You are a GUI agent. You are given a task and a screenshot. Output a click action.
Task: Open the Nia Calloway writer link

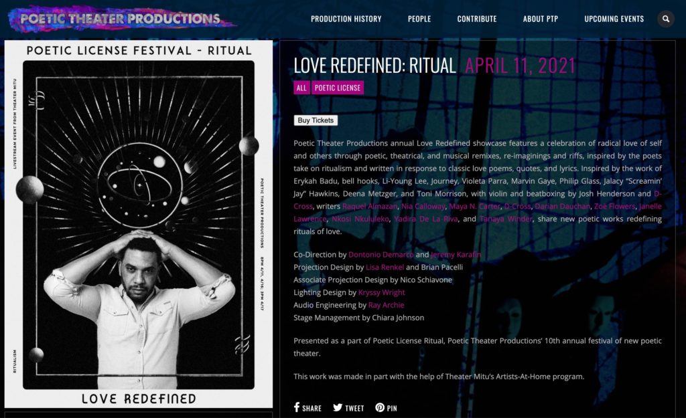click(x=423, y=206)
